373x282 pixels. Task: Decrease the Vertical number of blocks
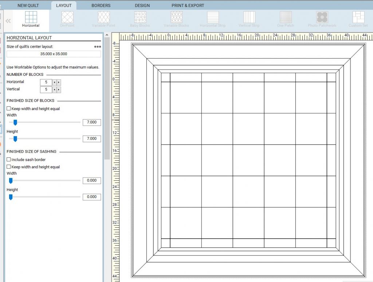(x=55, y=90)
